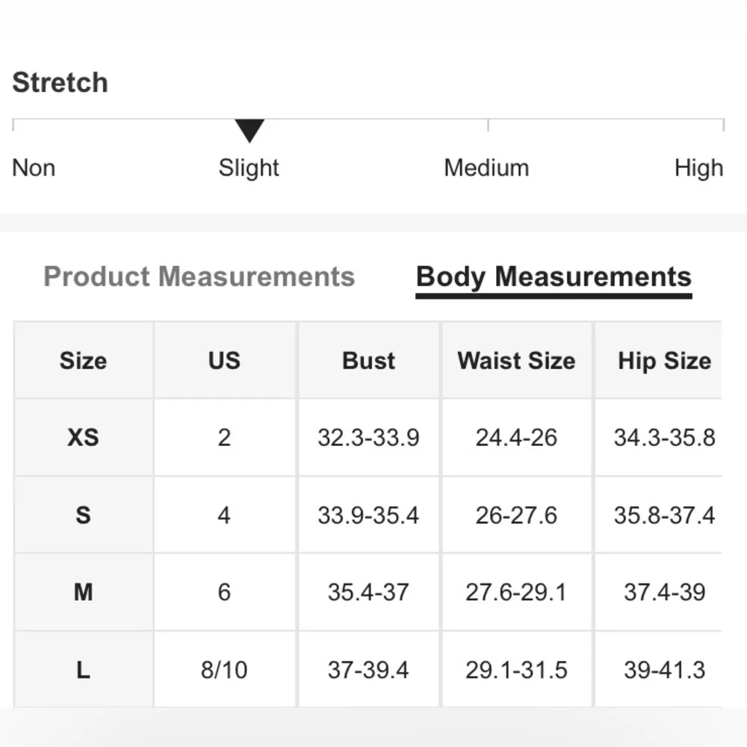Click the 39-41.3 hip size cell
The image size is (747, 747).
tap(664, 670)
